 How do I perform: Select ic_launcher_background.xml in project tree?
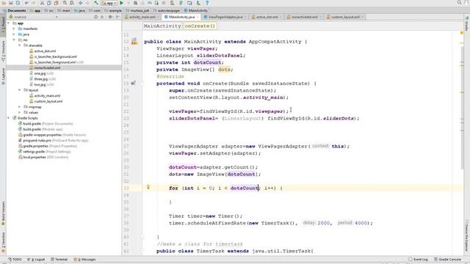click(56, 56)
